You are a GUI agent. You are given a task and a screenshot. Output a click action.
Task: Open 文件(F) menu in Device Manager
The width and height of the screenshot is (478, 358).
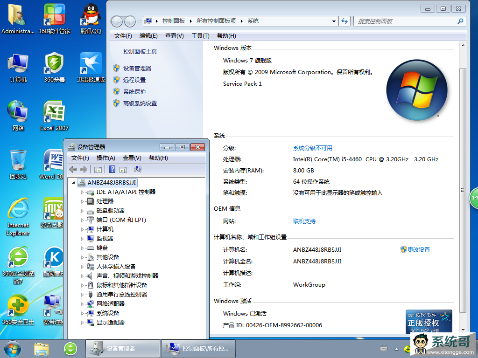(80, 158)
